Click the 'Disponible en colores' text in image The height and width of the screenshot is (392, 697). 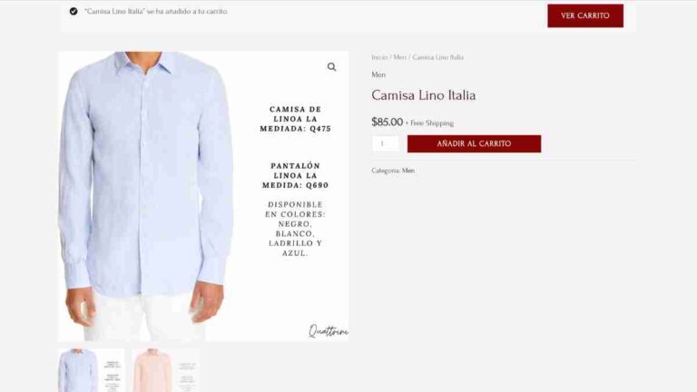coord(295,229)
